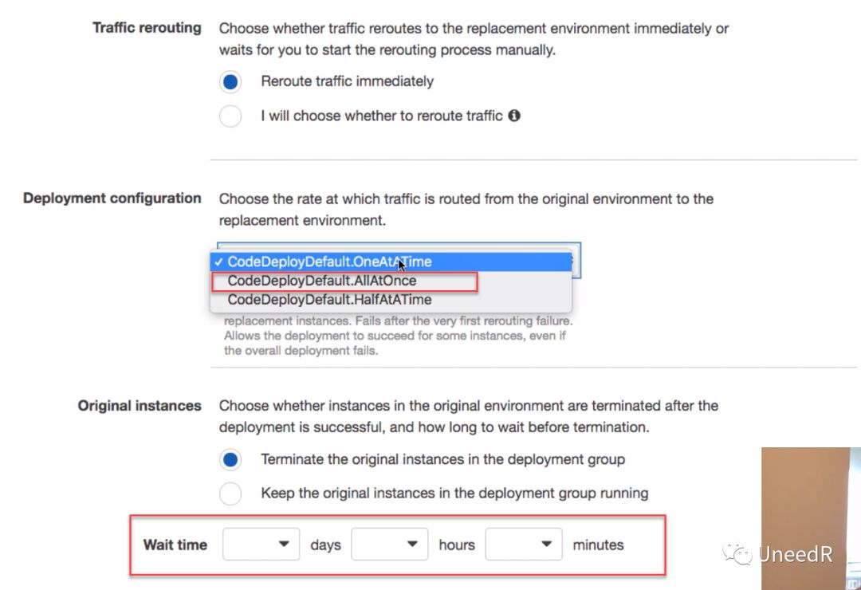Select the Reroute traffic immediately radio button

click(x=230, y=82)
